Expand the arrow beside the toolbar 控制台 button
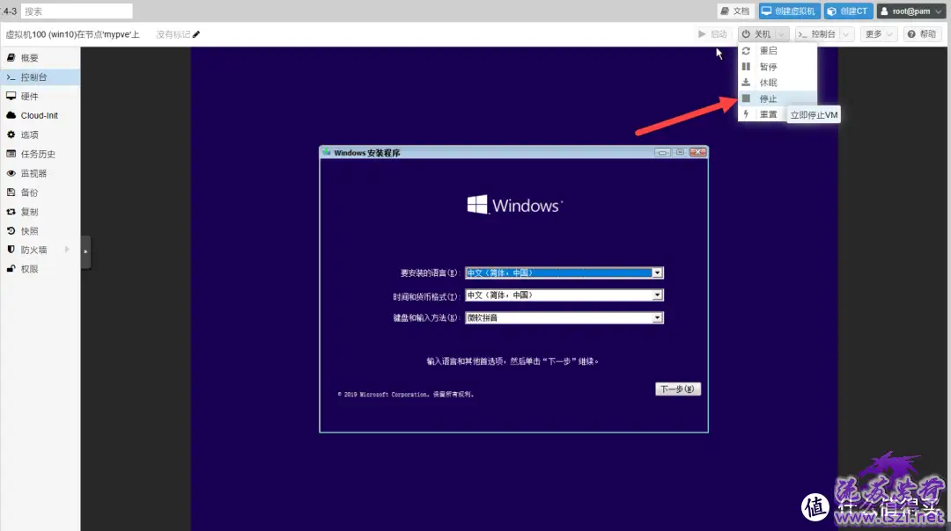The image size is (951, 531). click(846, 34)
